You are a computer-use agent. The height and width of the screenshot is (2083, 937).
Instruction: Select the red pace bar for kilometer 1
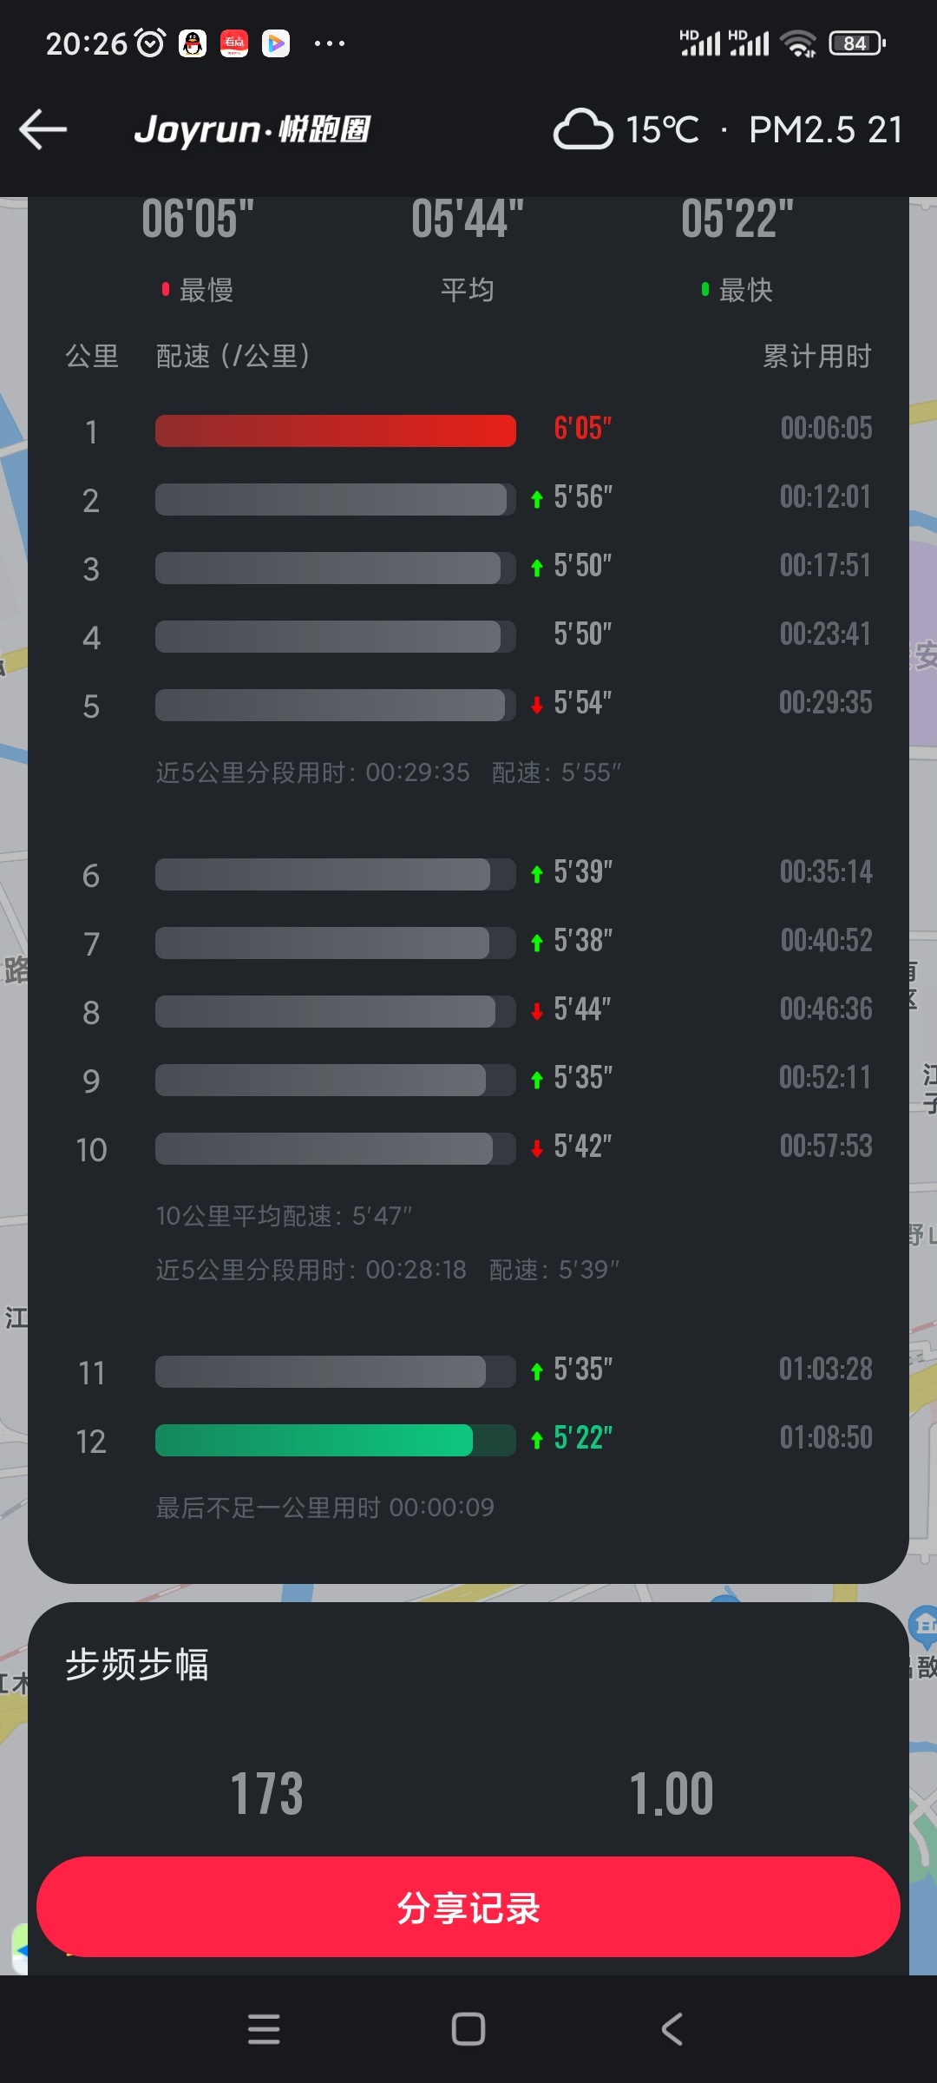click(335, 430)
